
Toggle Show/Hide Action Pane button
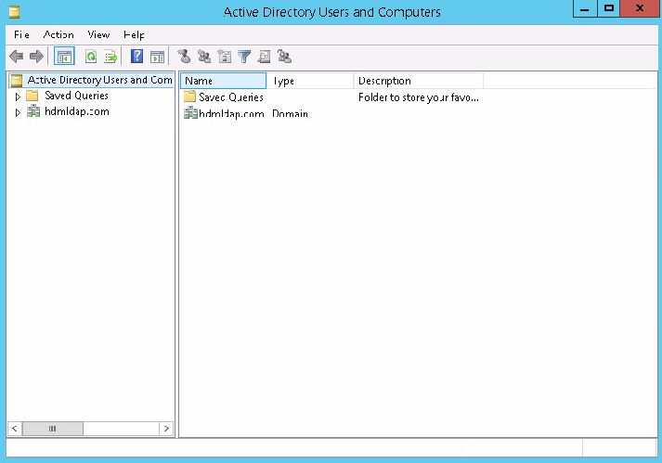(158, 56)
